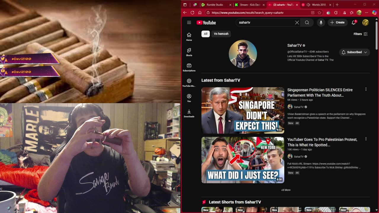Screen dimensions: 379x213
Task: Start voice search with the microphone
Action: pyautogui.click(x=321, y=22)
